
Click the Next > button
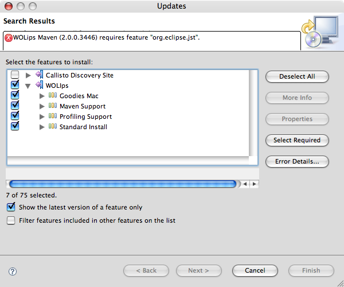coord(198,270)
